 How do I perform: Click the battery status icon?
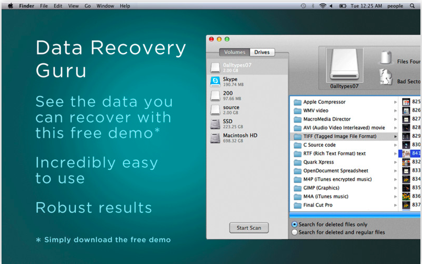[342, 6]
